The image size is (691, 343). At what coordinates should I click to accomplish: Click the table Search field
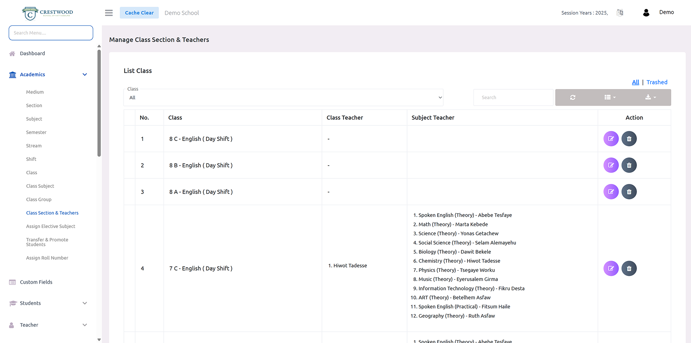point(513,97)
